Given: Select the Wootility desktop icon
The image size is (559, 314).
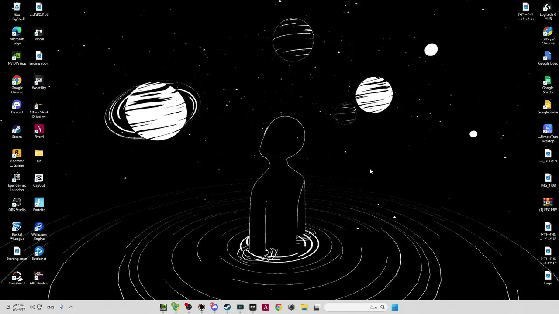Looking at the screenshot, I should point(39,83).
